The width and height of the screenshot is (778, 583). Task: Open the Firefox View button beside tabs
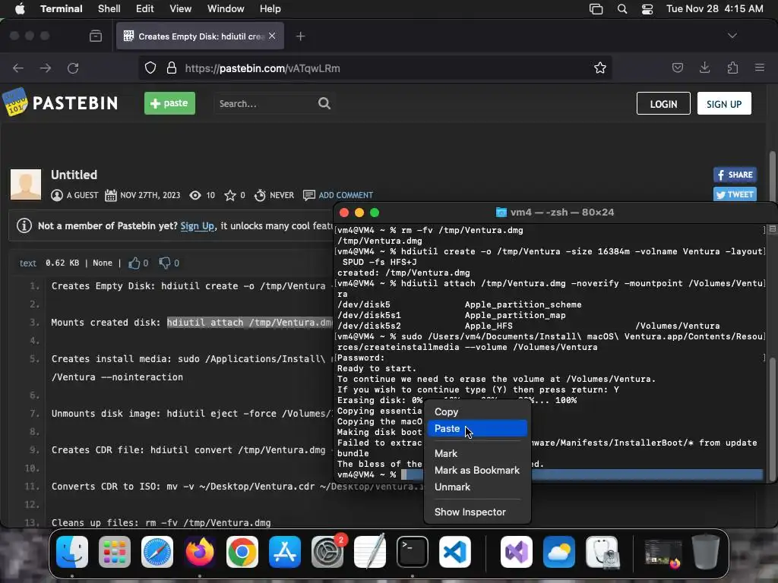click(x=96, y=36)
